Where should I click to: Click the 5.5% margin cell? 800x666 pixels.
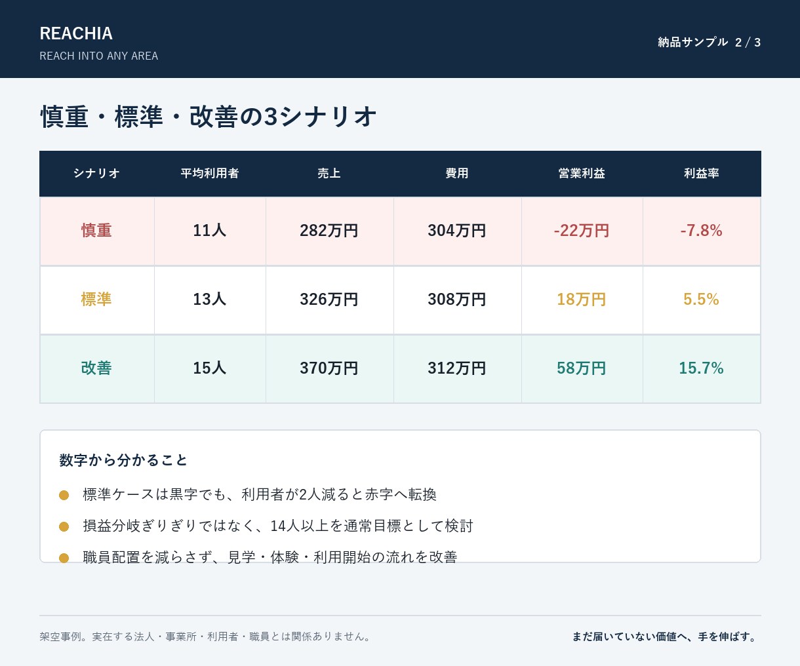[702, 300]
